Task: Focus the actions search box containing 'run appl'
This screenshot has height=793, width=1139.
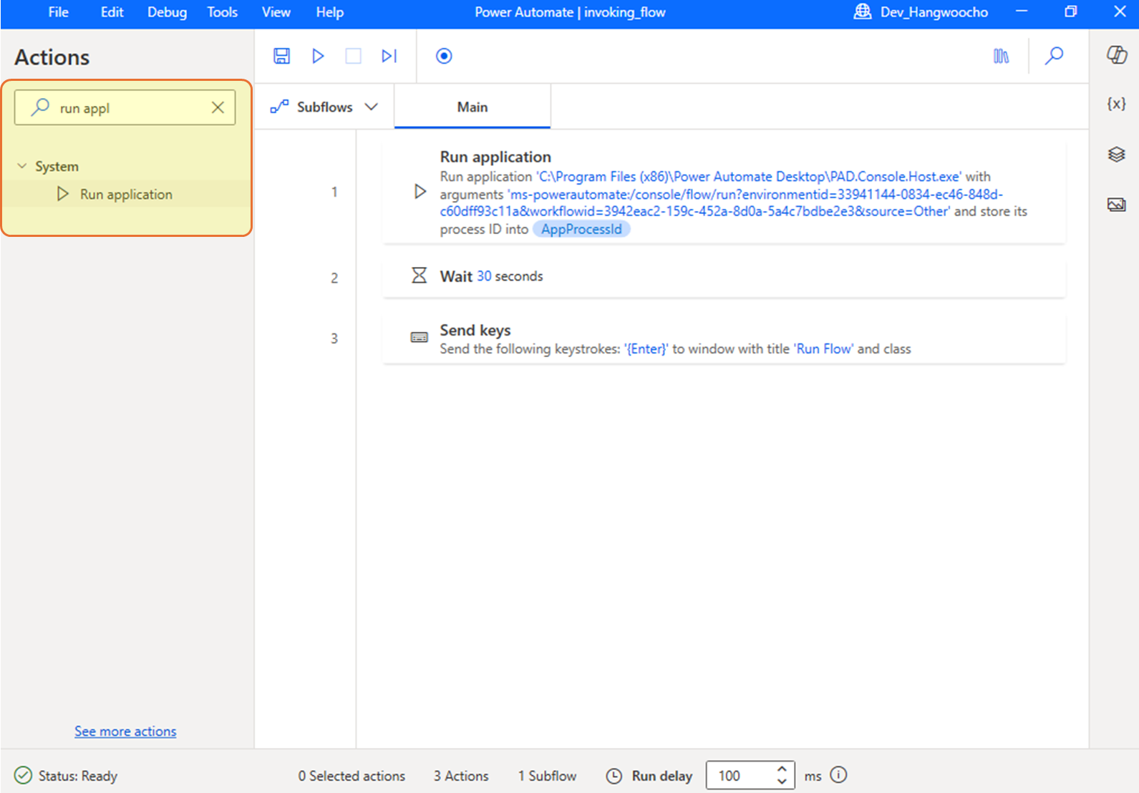Action: coord(125,107)
